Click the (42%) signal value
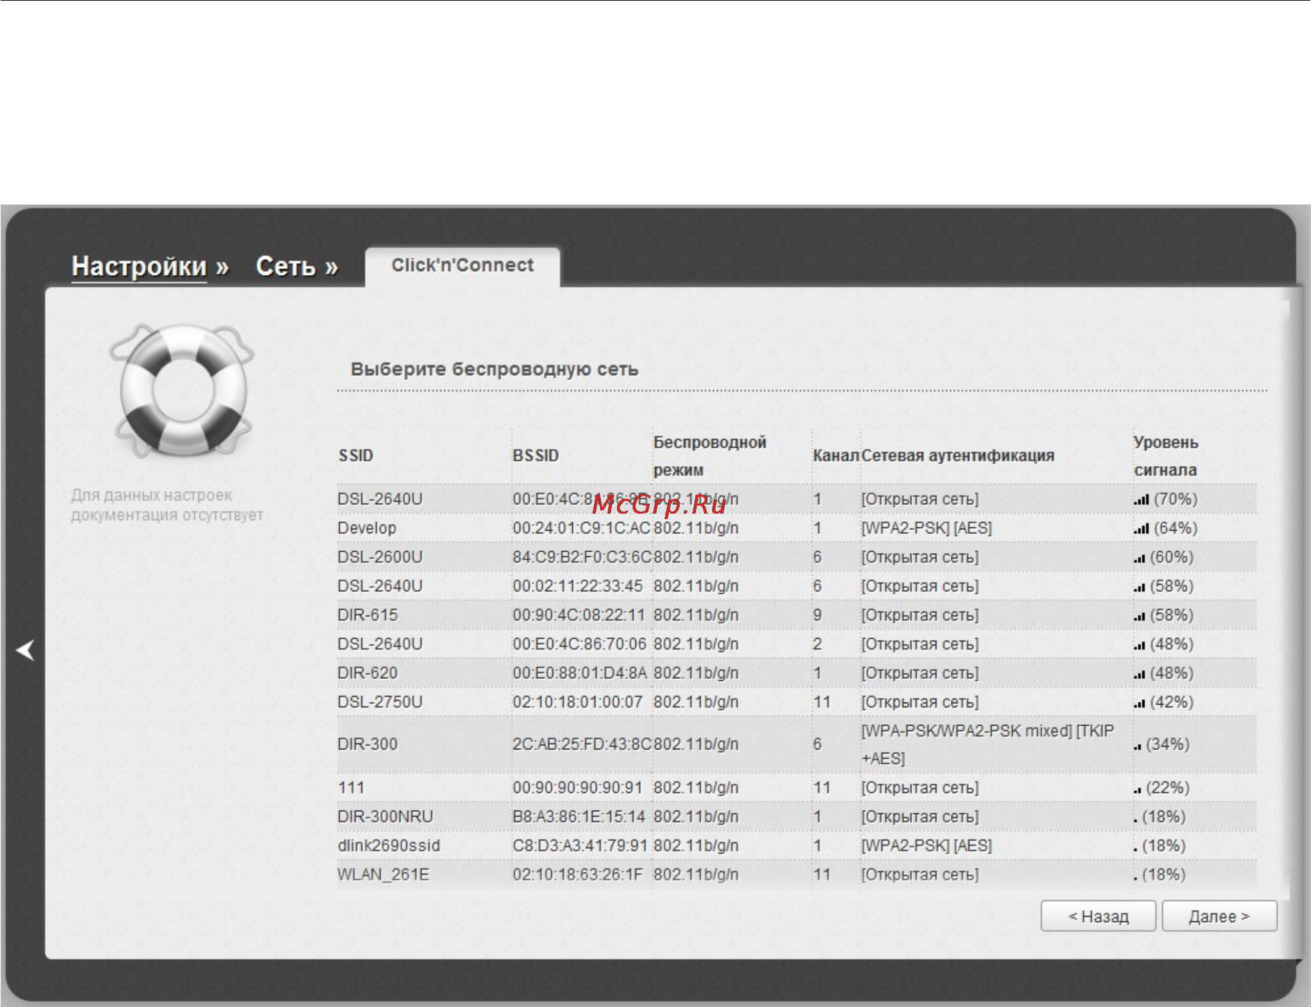 pos(1172,702)
